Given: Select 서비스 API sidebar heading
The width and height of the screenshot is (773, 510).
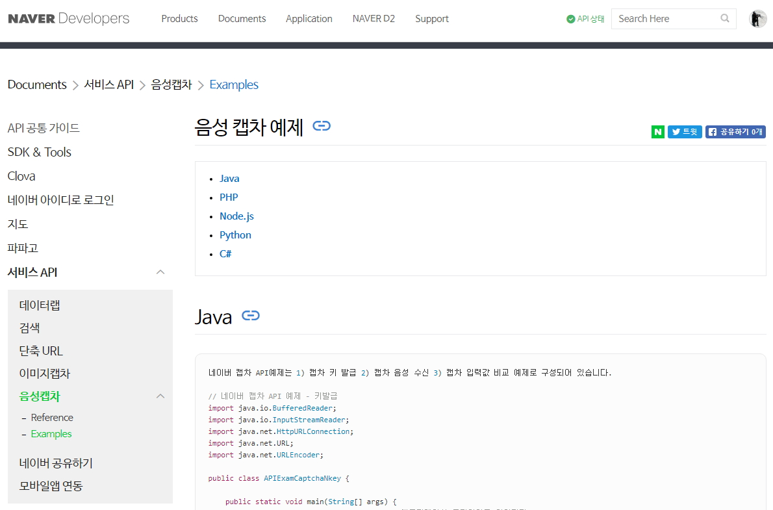Looking at the screenshot, I should tap(32, 272).
